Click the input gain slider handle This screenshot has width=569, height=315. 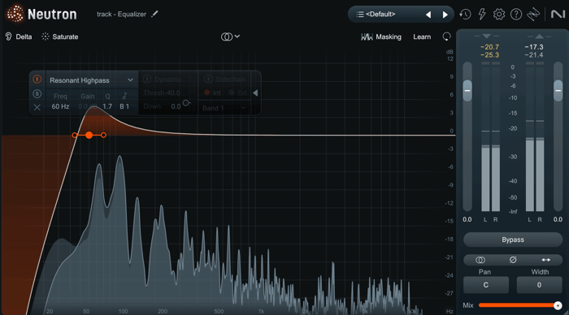467,90
